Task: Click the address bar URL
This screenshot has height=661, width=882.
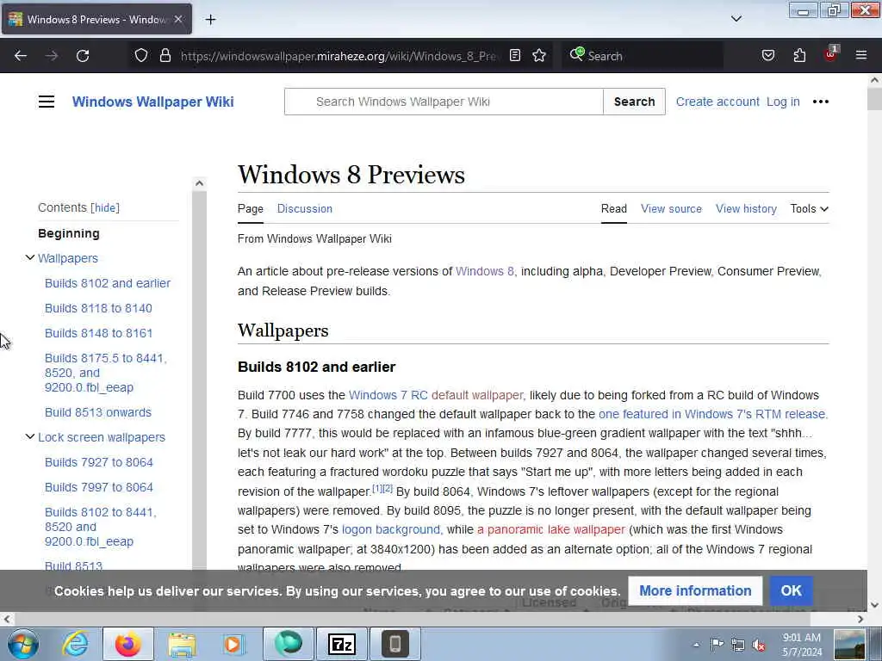Action: point(339,56)
